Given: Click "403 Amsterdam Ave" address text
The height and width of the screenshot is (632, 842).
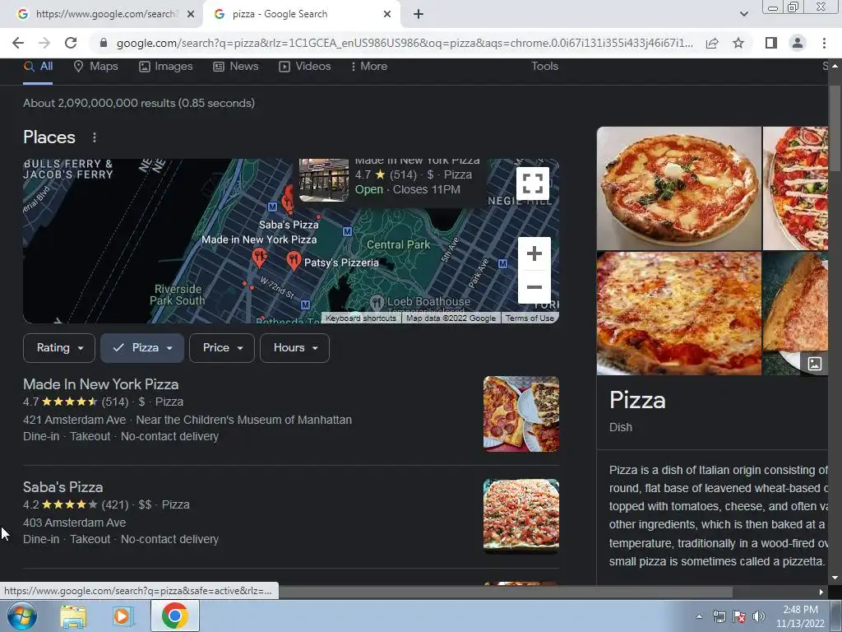Looking at the screenshot, I should 74,523.
